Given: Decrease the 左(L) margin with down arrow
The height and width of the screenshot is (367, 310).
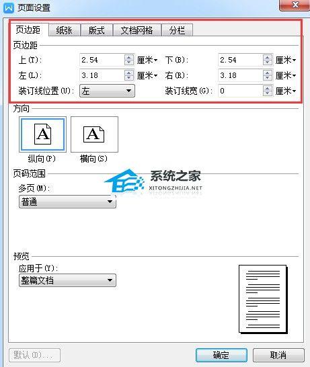Looking at the screenshot, I should 129,78.
